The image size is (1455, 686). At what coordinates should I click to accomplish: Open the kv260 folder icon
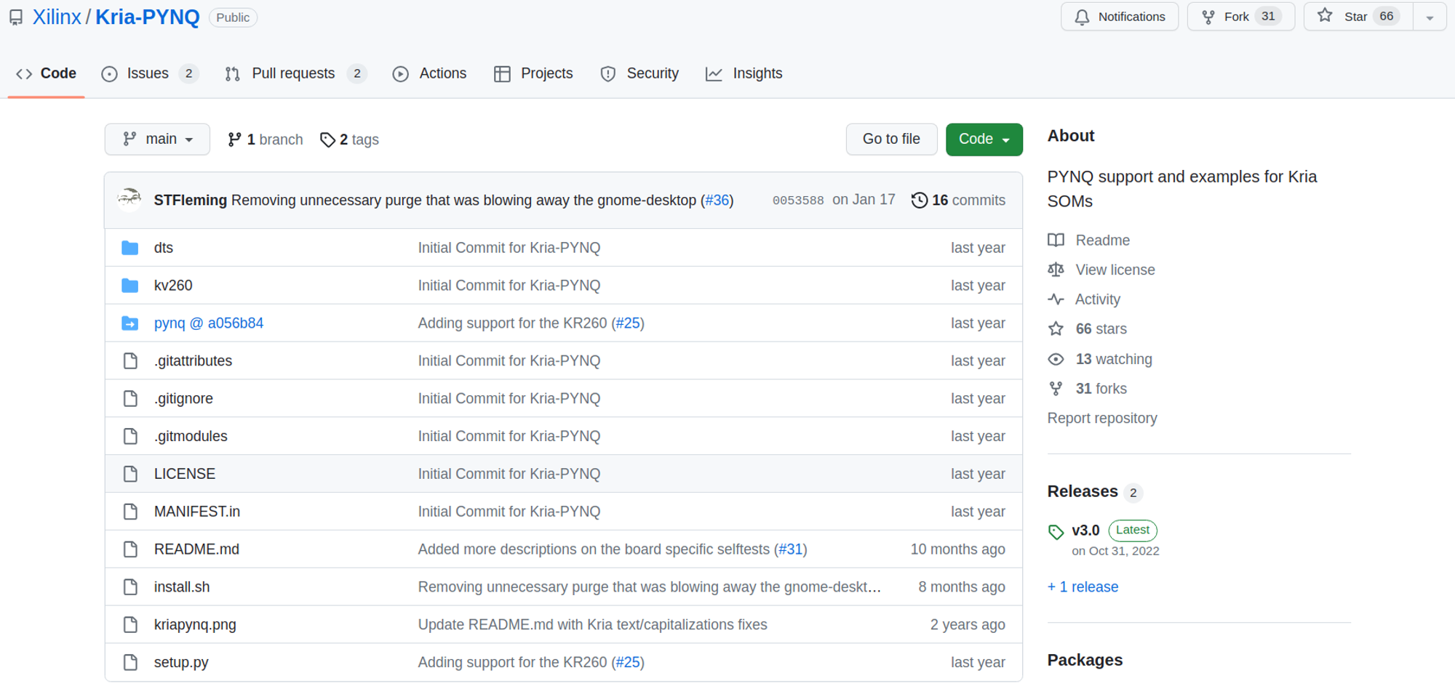(x=130, y=286)
